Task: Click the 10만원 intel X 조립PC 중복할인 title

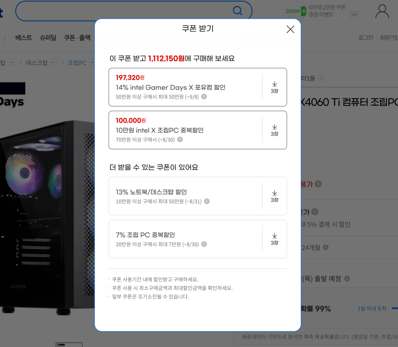Action: [160, 130]
